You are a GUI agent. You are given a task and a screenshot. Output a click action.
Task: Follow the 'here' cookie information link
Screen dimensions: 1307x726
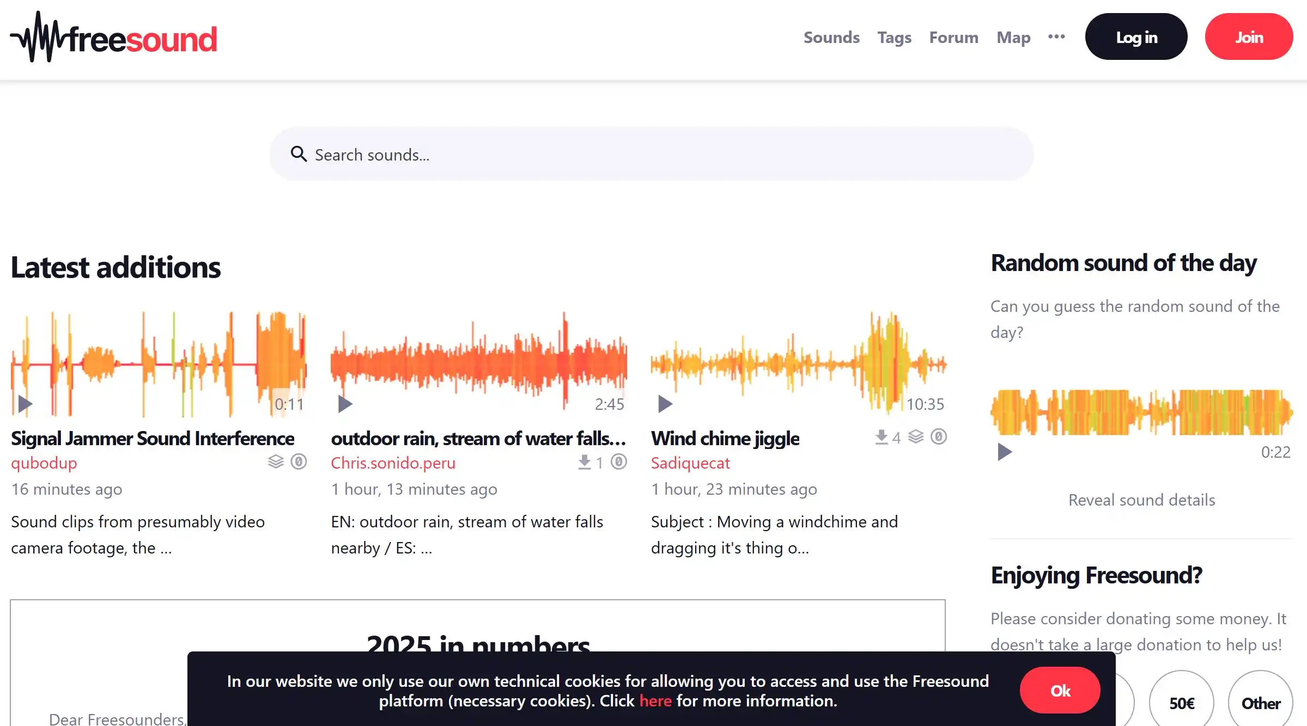pyautogui.click(x=655, y=700)
